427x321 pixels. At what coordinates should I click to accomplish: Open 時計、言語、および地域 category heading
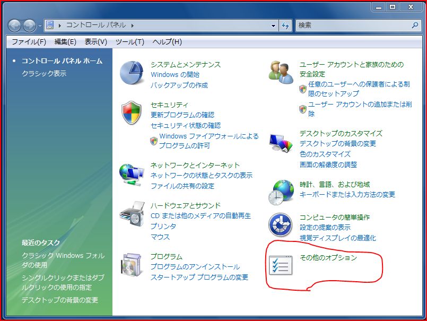point(335,185)
